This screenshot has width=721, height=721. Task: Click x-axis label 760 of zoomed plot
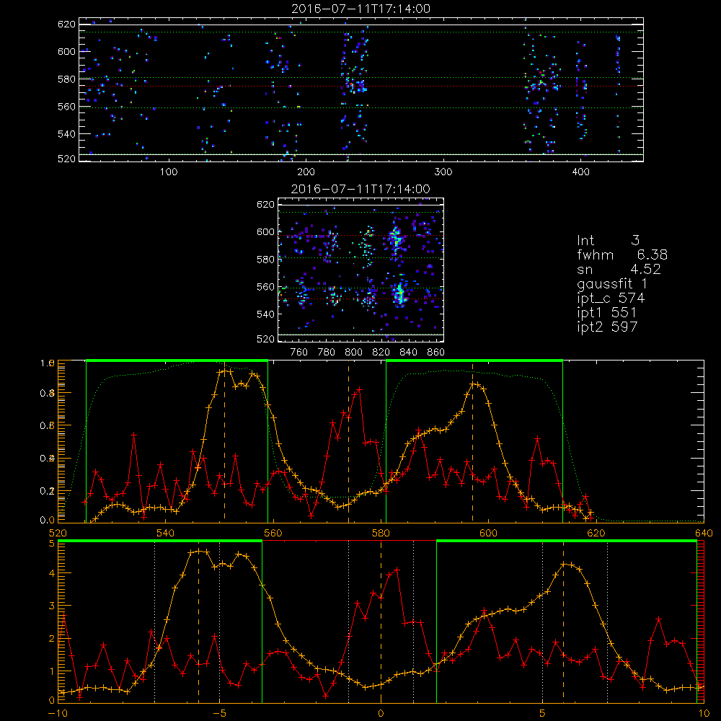(299, 353)
